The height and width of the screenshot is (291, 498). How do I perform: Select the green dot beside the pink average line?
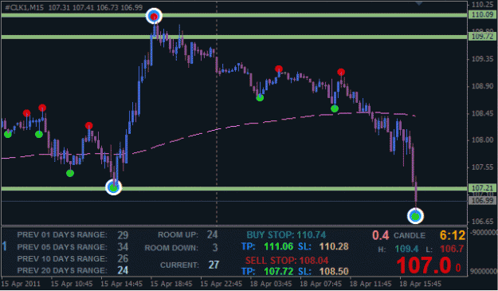click(335, 108)
